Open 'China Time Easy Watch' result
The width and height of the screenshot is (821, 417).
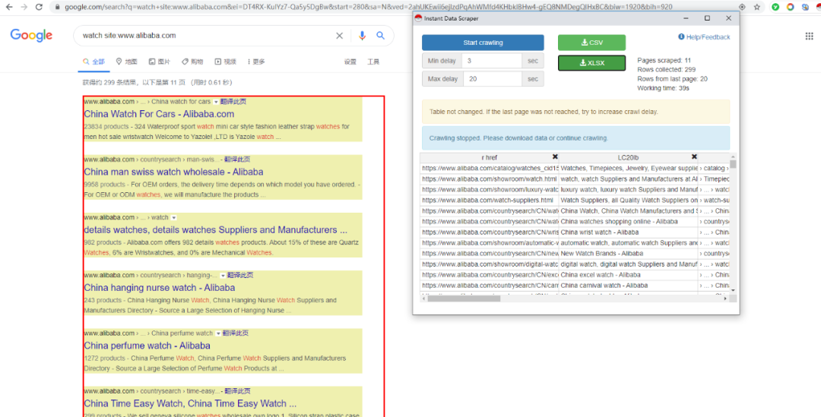pyautogui.click(x=189, y=403)
